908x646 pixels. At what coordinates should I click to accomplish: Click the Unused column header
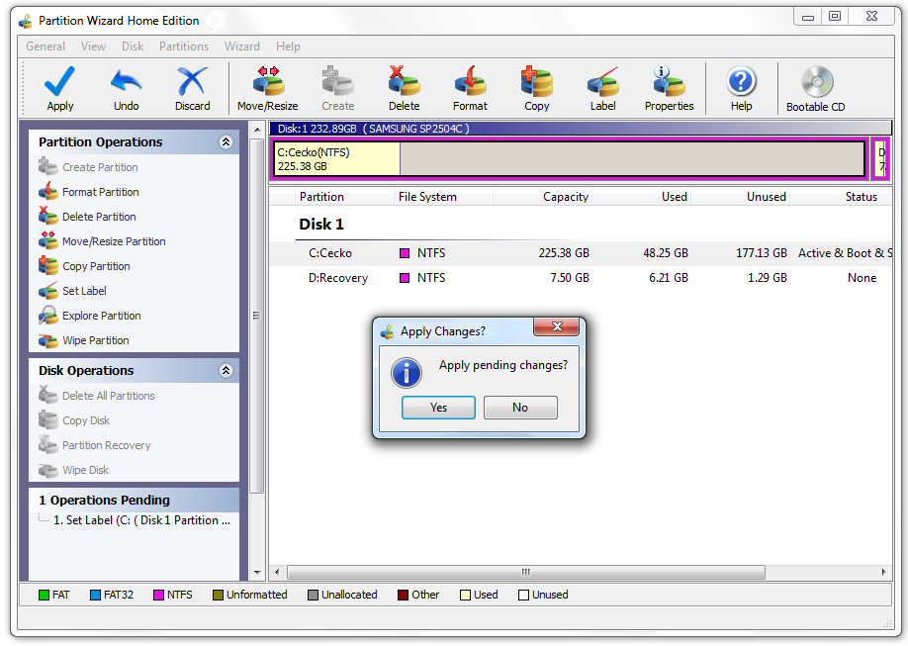[x=740, y=197]
